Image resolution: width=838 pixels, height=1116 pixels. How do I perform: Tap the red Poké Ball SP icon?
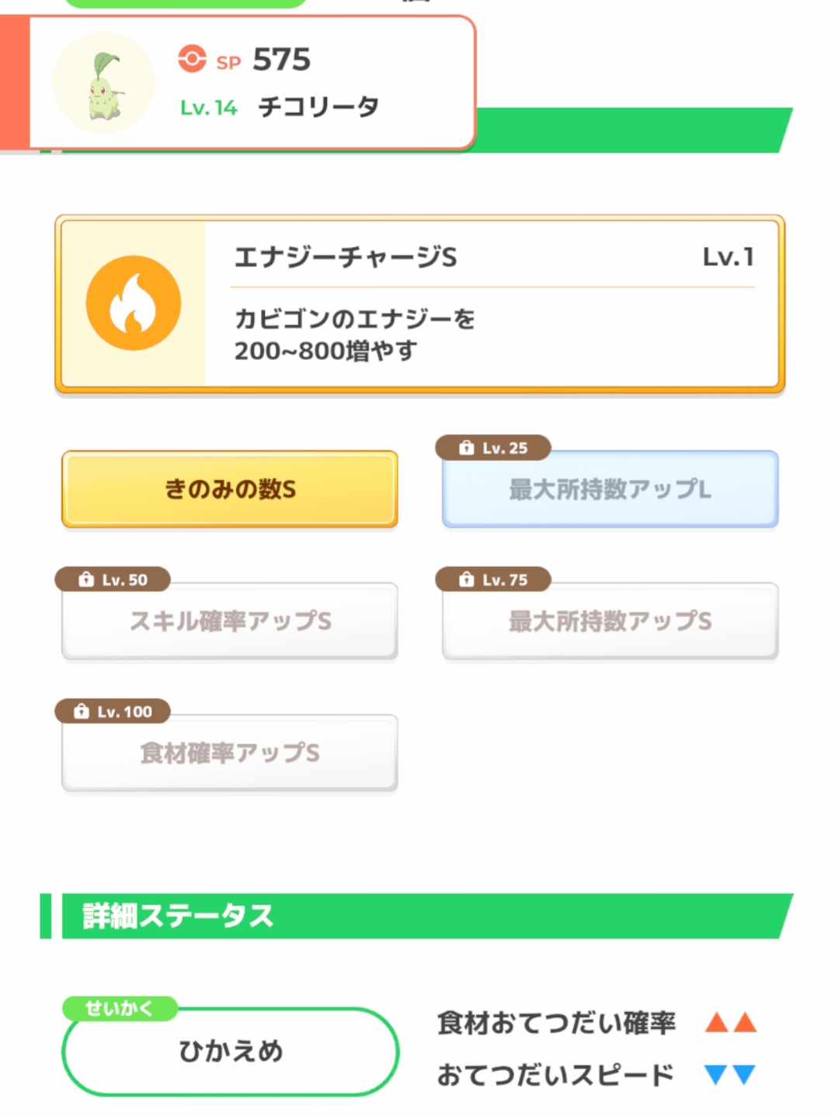tap(192, 58)
